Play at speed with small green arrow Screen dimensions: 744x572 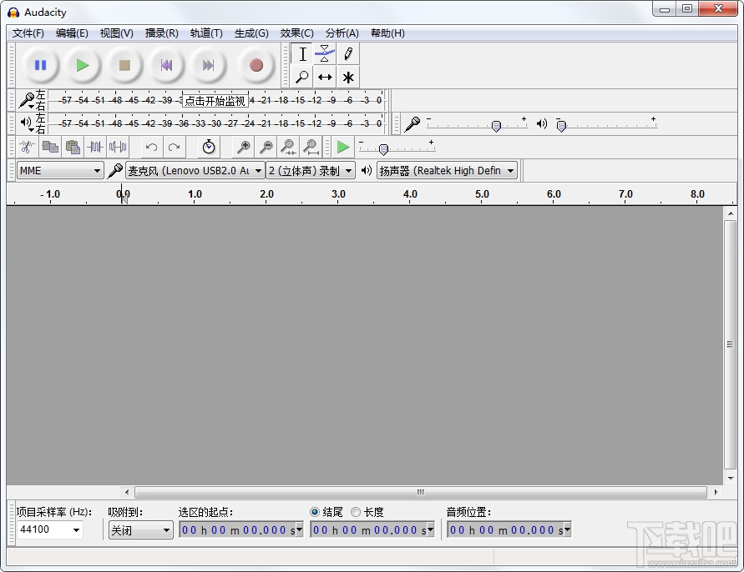(343, 148)
